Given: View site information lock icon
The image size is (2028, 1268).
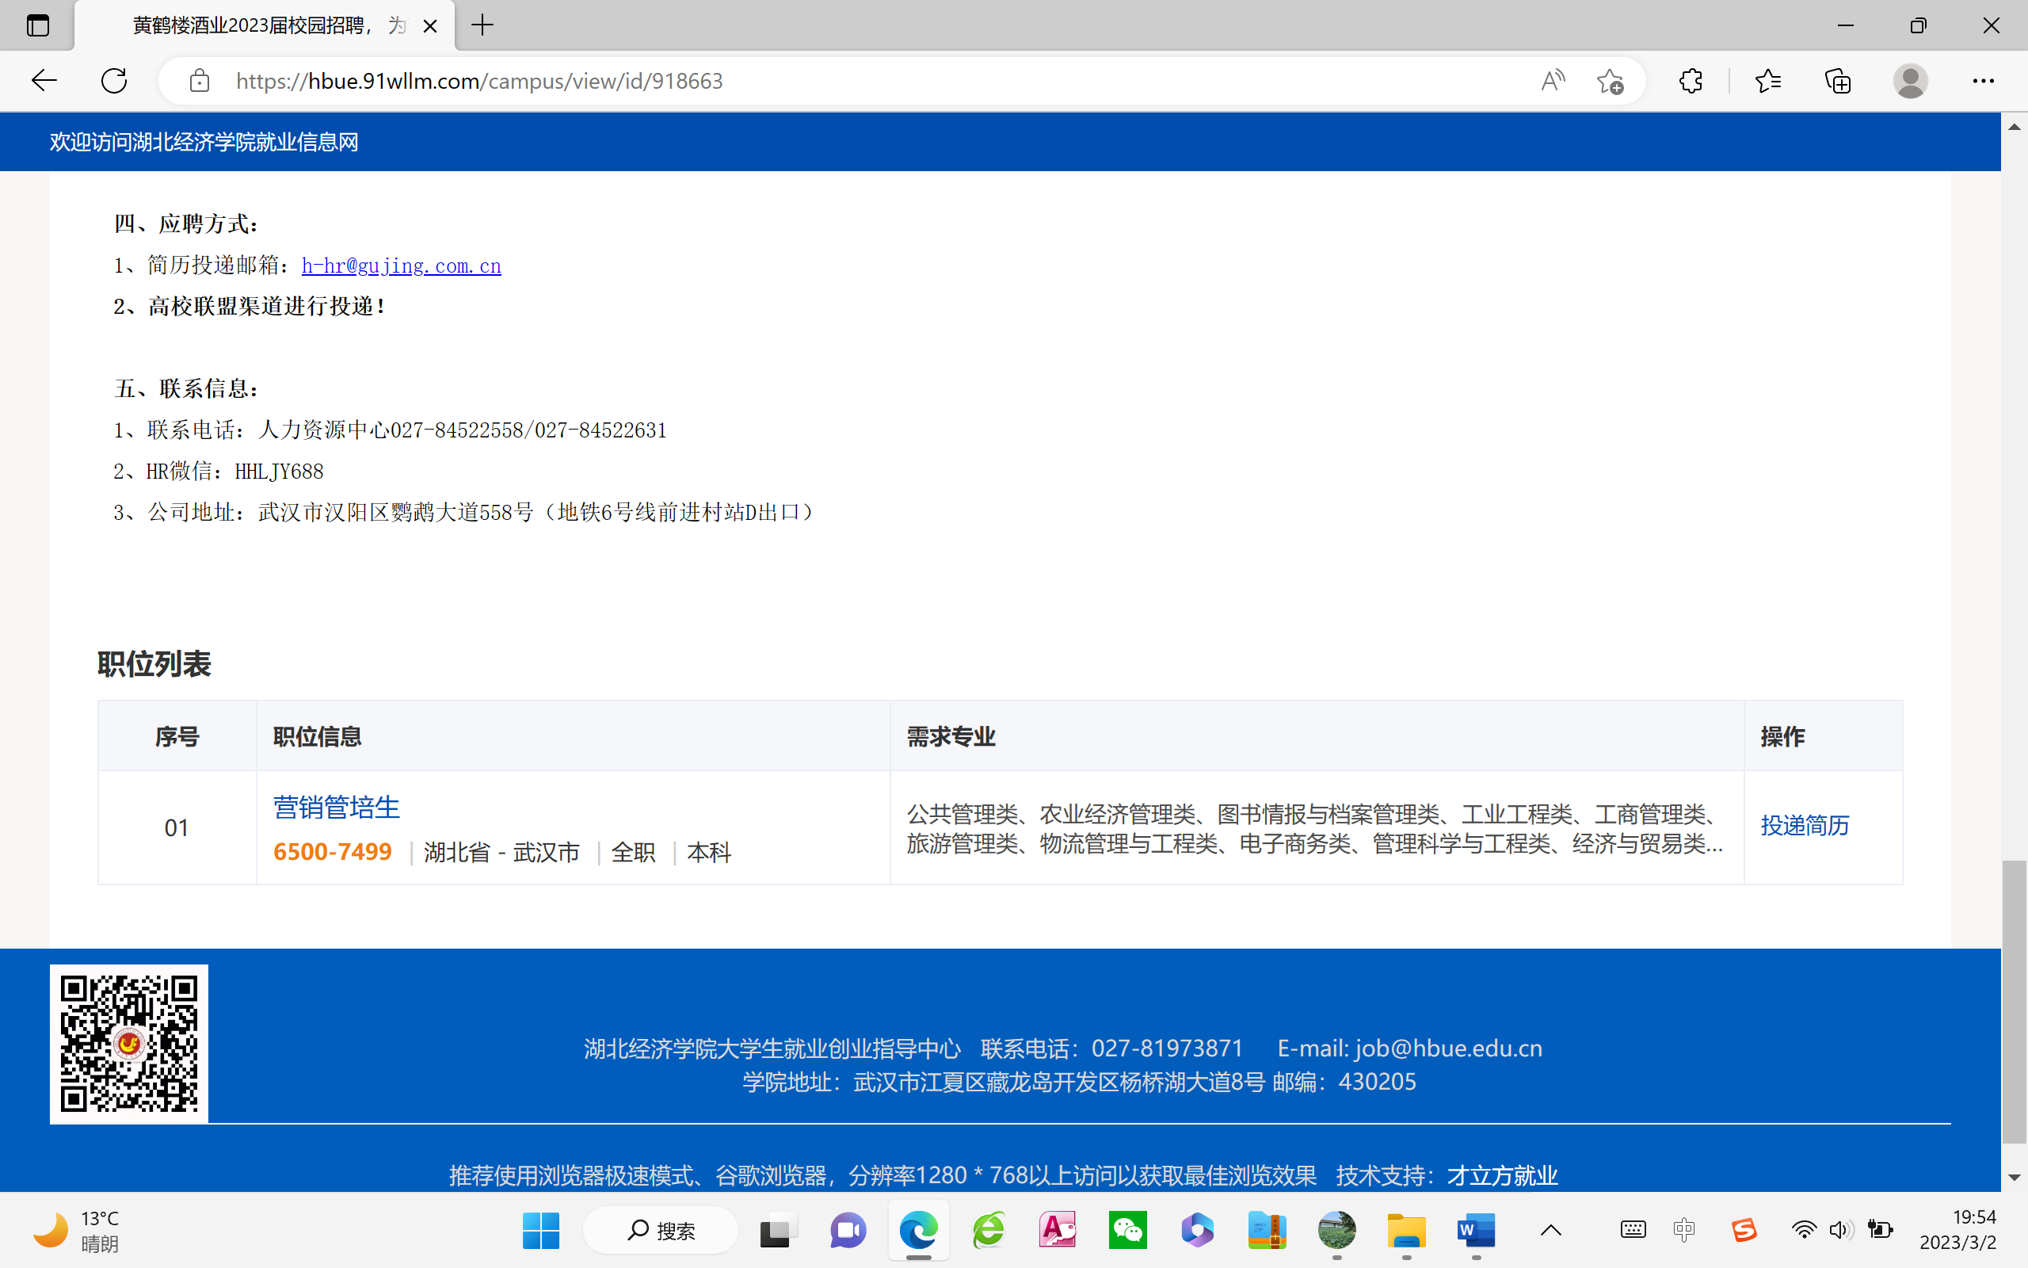Looking at the screenshot, I should pos(200,81).
